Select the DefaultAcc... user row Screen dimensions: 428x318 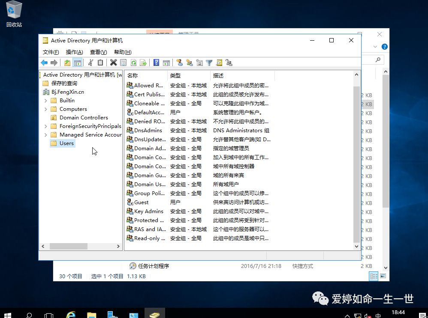coord(199,112)
